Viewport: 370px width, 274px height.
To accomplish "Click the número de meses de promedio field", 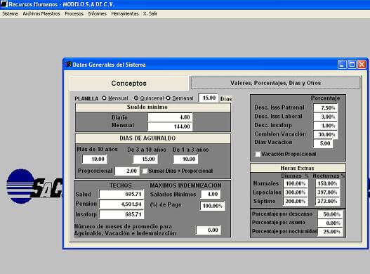I will coord(209,230).
